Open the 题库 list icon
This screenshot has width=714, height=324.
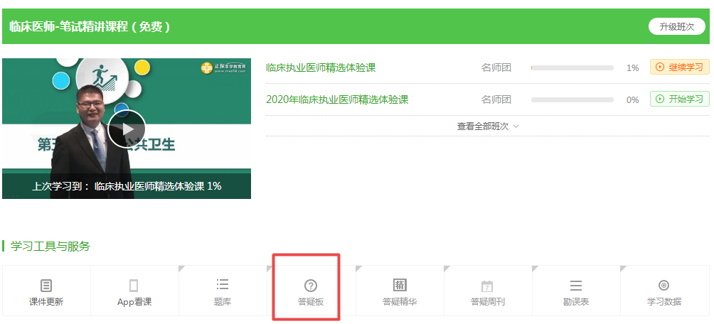[x=222, y=285]
